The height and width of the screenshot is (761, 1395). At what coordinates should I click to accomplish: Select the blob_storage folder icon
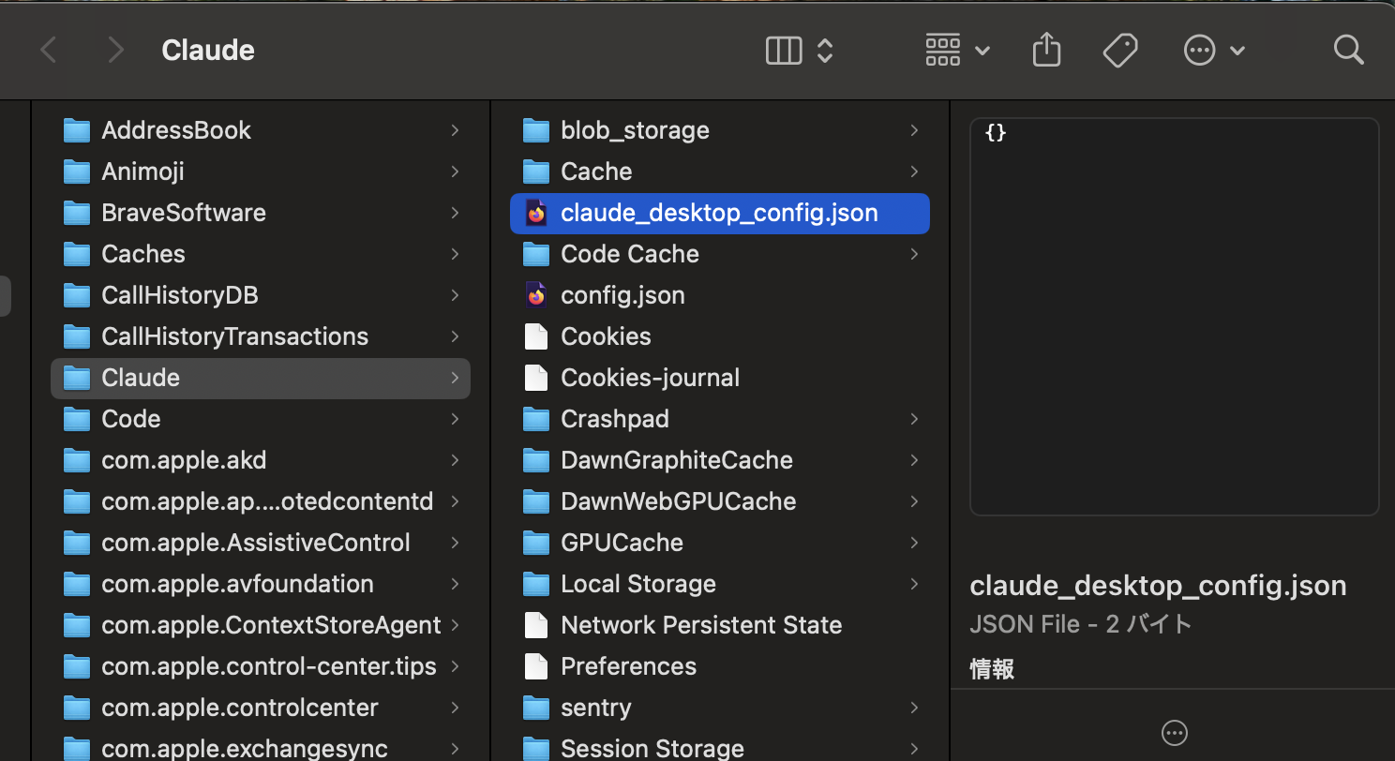click(536, 130)
